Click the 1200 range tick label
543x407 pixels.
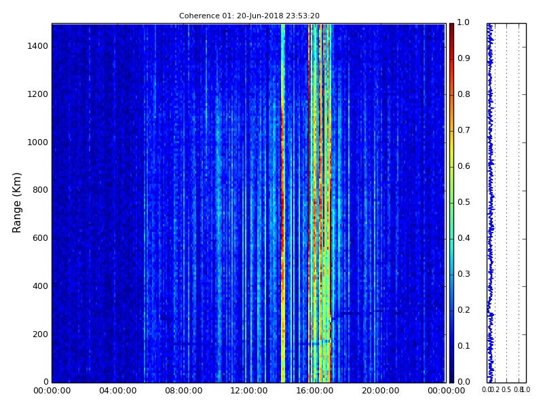[x=38, y=94]
